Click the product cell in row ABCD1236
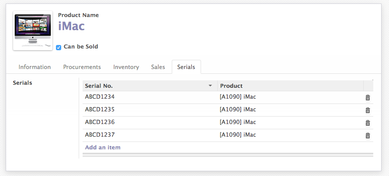Image resolution: width=389 pixels, height=176 pixels. [290, 122]
